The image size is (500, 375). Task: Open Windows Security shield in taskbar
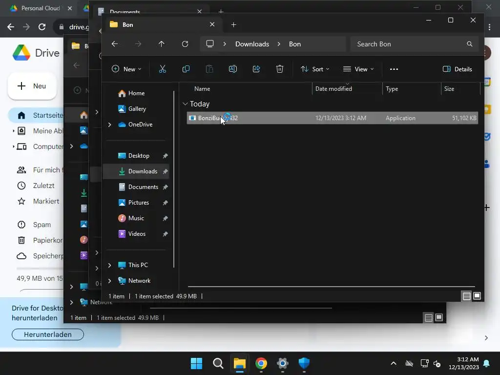point(304,363)
